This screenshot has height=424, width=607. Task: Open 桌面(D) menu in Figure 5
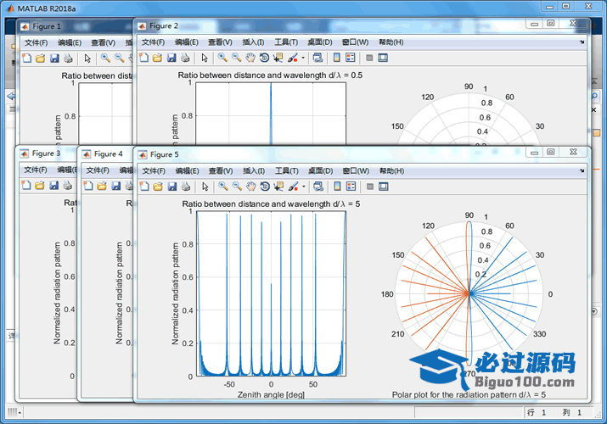(x=320, y=170)
